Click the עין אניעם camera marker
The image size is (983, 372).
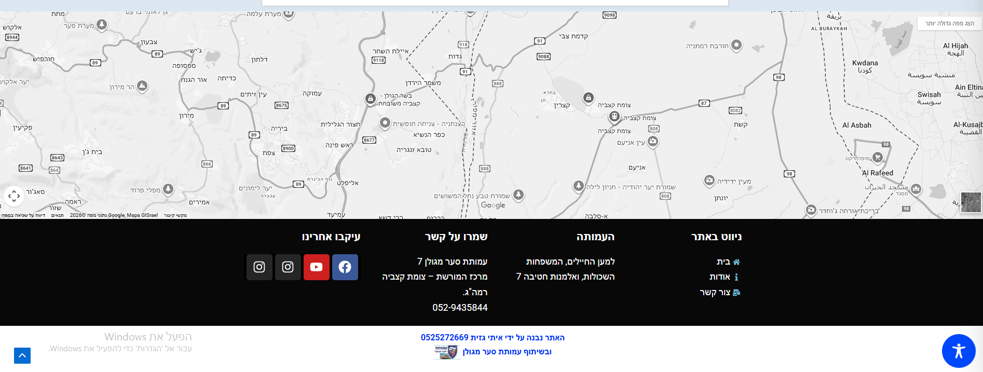click(x=653, y=141)
